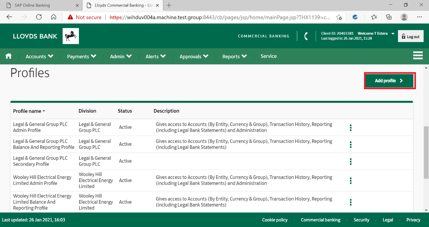
Task: Expand the Accounts menu
Action: 39,56
